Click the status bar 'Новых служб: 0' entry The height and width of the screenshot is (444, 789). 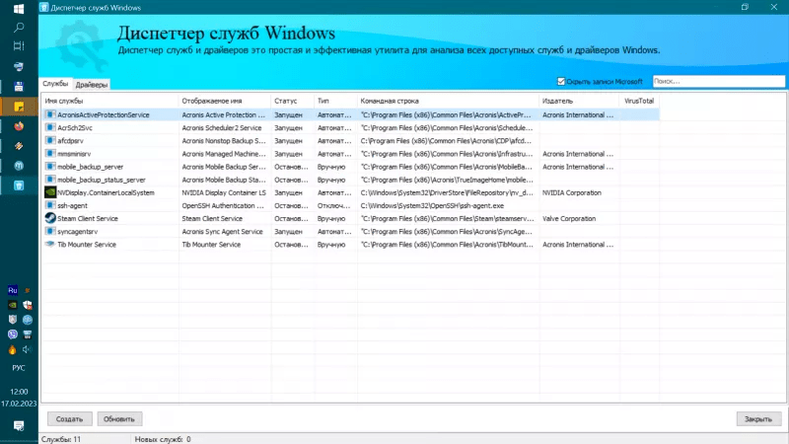click(163, 439)
